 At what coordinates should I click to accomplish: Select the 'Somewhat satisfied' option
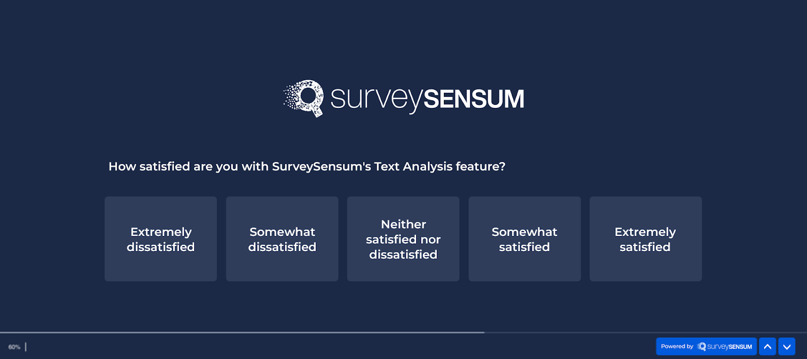point(525,238)
